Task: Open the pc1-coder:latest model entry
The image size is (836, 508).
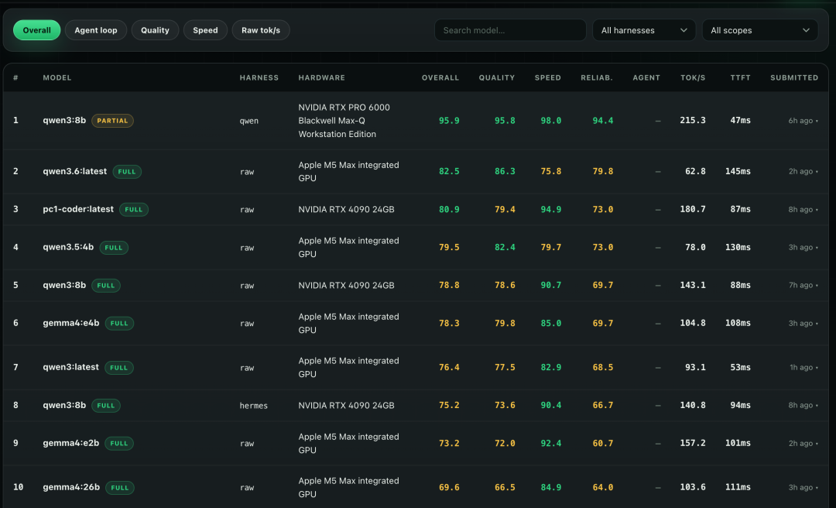Action: click(78, 209)
